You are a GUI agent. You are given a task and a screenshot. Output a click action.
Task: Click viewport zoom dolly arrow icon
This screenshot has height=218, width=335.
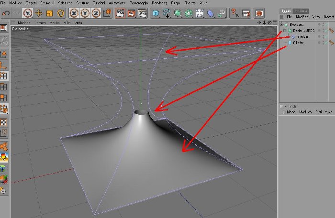(x=264, y=22)
